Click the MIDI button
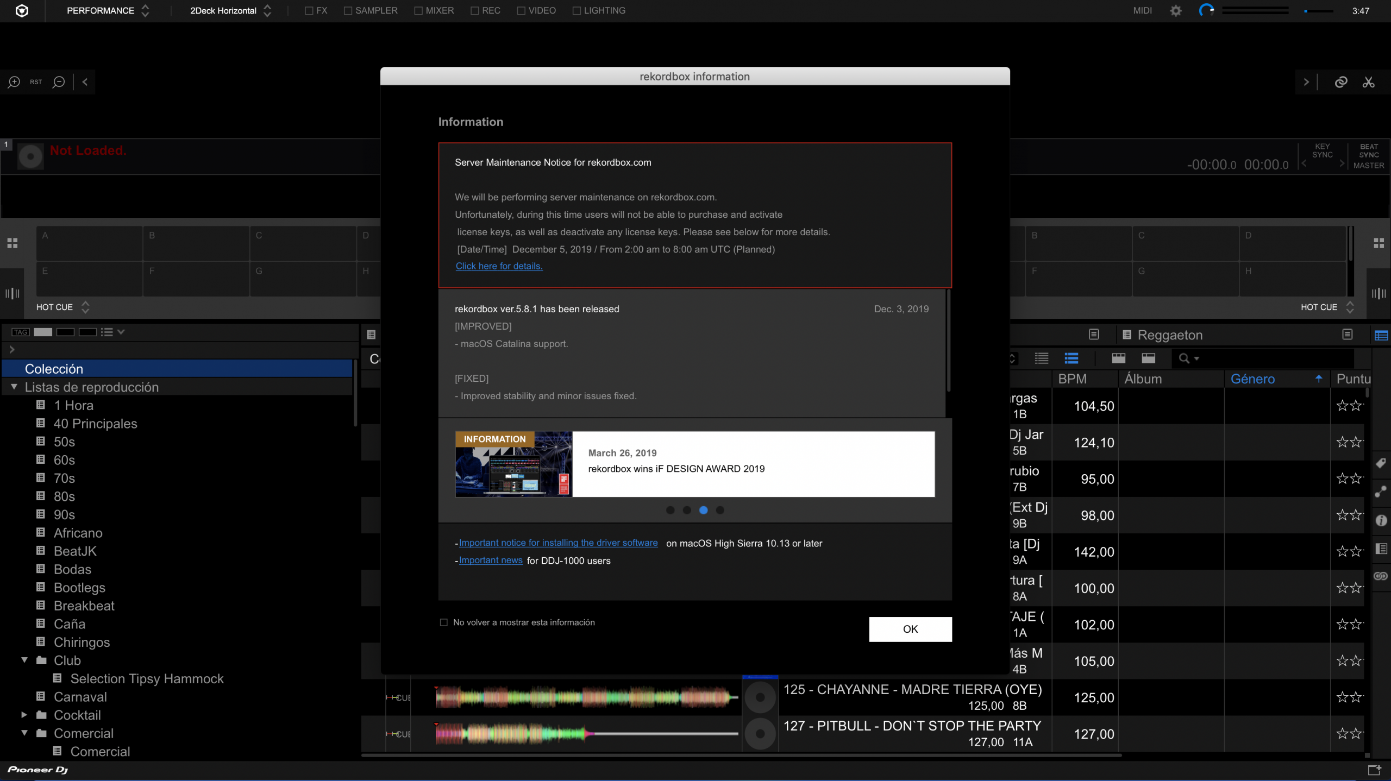The width and height of the screenshot is (1391, 781). pos(1142,11)
